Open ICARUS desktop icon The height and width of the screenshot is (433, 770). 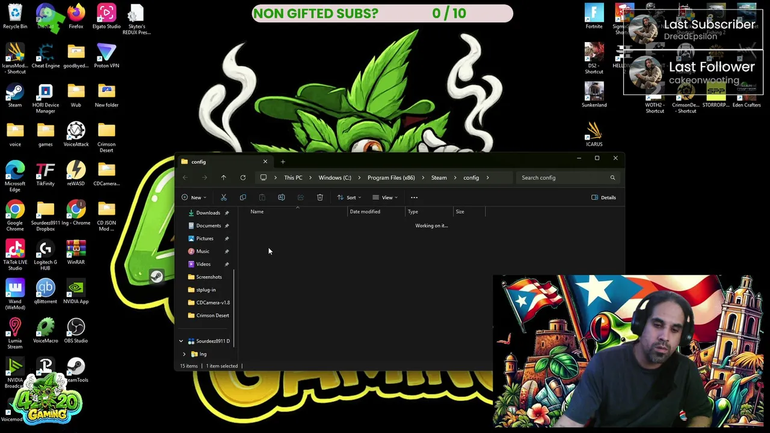(x=594, y=135)
